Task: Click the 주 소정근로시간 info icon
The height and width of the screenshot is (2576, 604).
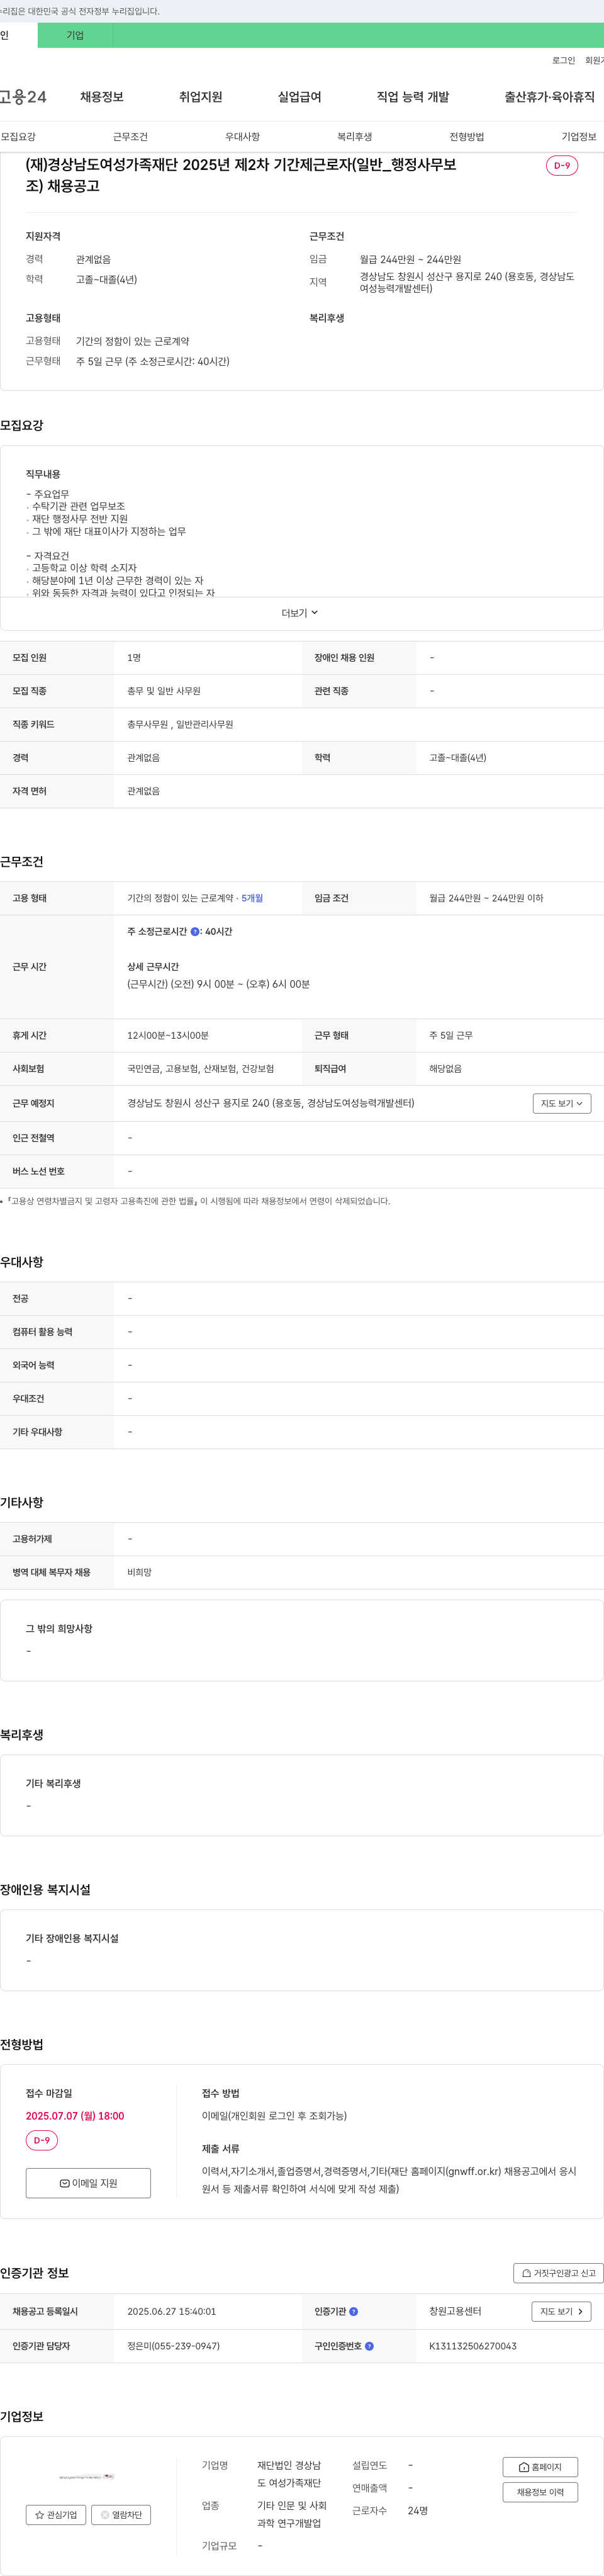Action: click(195, 931)
